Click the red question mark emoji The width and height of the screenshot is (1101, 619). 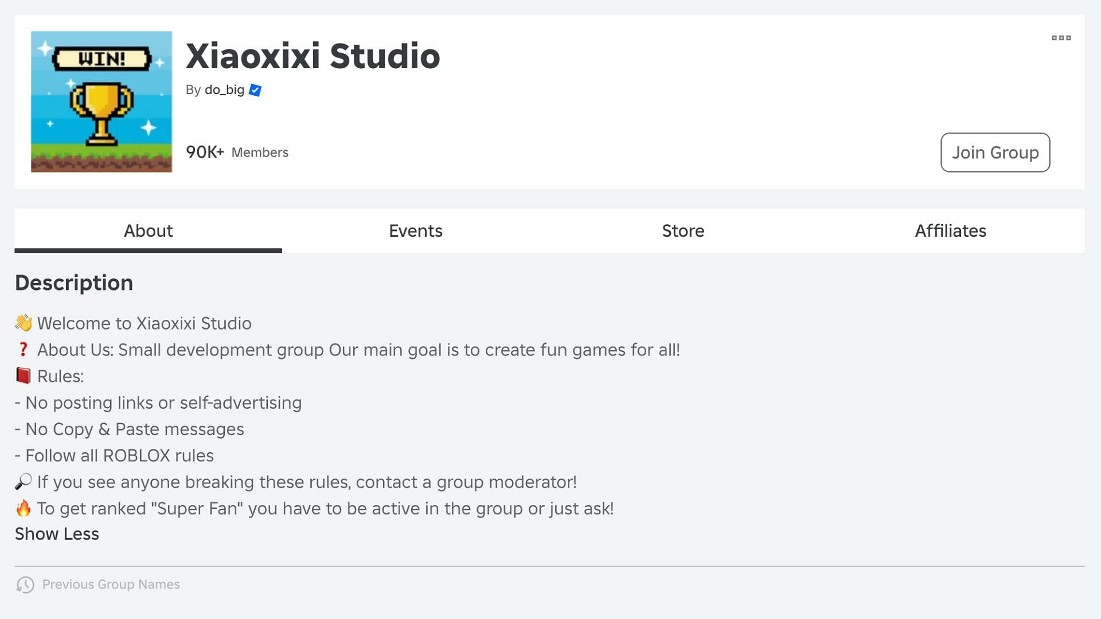[24, 350]
